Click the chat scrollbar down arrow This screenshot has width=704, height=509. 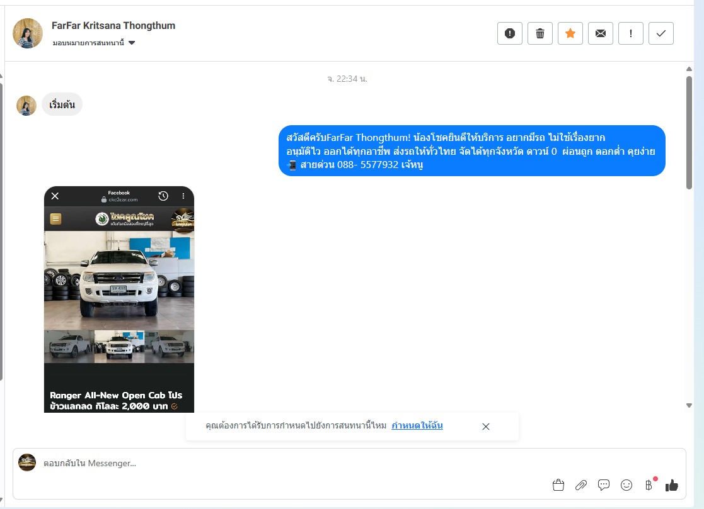click(689, 405)
